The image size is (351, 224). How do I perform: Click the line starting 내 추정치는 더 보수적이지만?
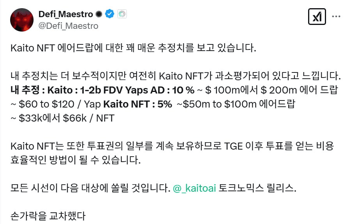175,76
